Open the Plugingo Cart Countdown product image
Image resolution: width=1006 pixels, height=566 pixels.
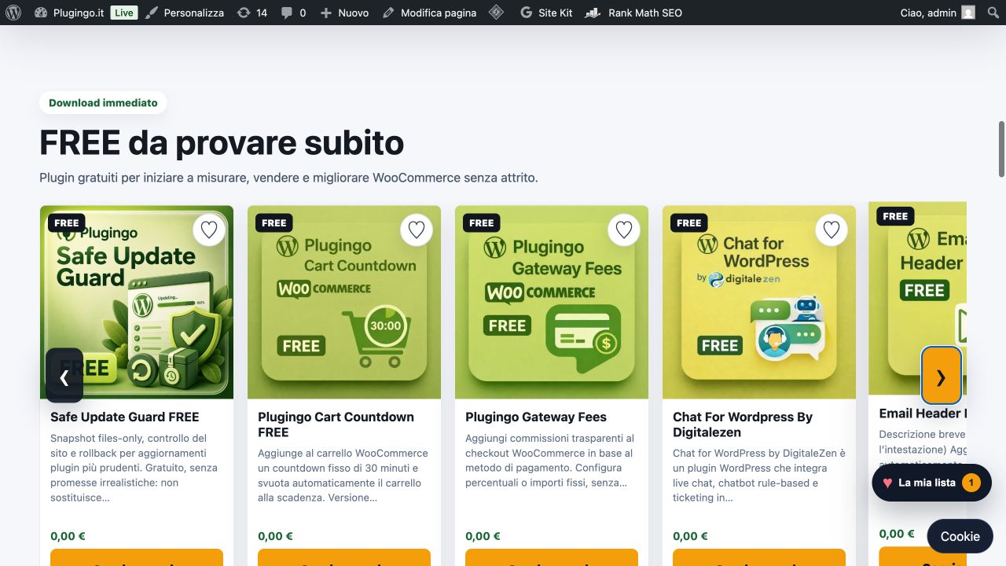(x=344, y=302)
